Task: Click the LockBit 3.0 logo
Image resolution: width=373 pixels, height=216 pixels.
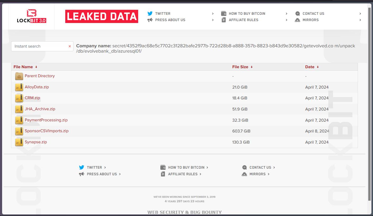Action: click(31, 16)
